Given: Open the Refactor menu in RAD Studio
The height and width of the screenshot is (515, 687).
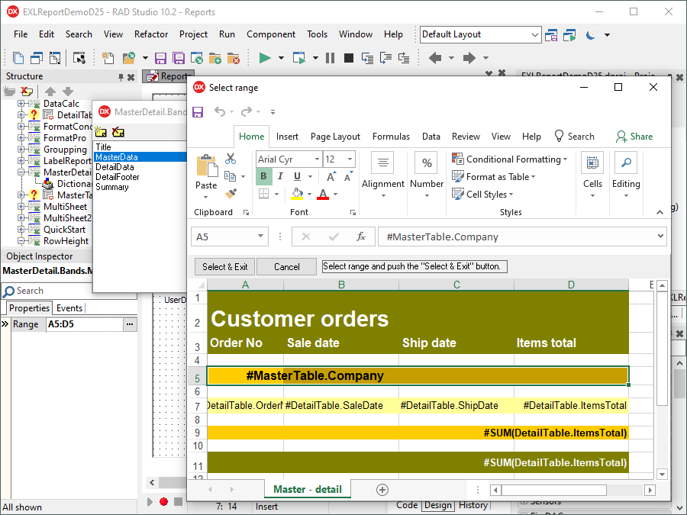Looking at the screenshot, I should [151, 34].
